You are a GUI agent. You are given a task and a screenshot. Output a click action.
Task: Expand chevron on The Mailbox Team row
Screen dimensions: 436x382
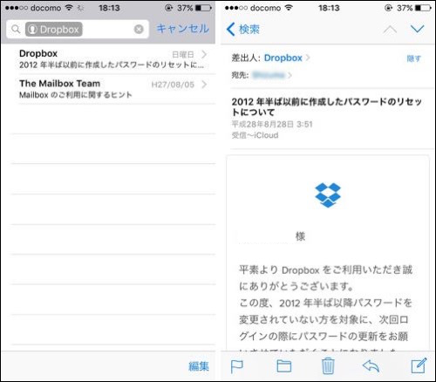[x=204, y=85]
